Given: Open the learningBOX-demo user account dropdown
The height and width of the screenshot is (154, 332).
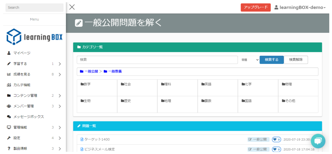Looking at the screenshot, I should [x=300, y=7].
